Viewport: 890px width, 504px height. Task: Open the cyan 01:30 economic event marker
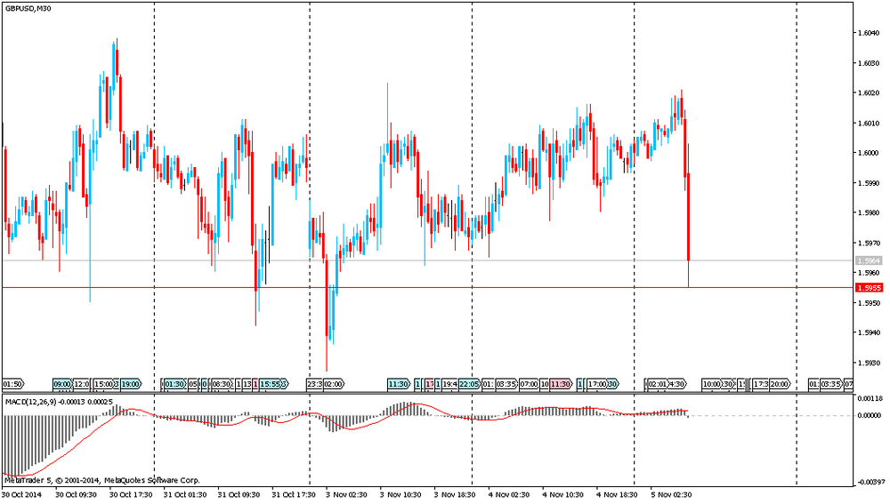(173, 384)
